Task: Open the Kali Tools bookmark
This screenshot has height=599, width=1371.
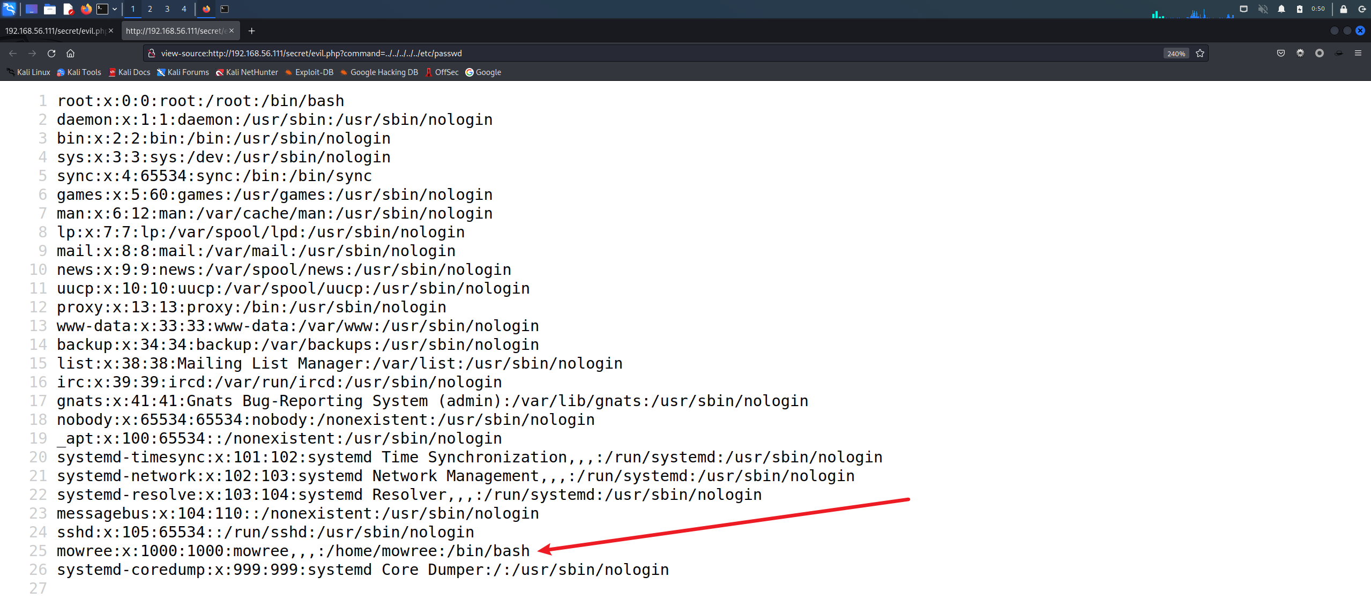Action: pos(79,72)
